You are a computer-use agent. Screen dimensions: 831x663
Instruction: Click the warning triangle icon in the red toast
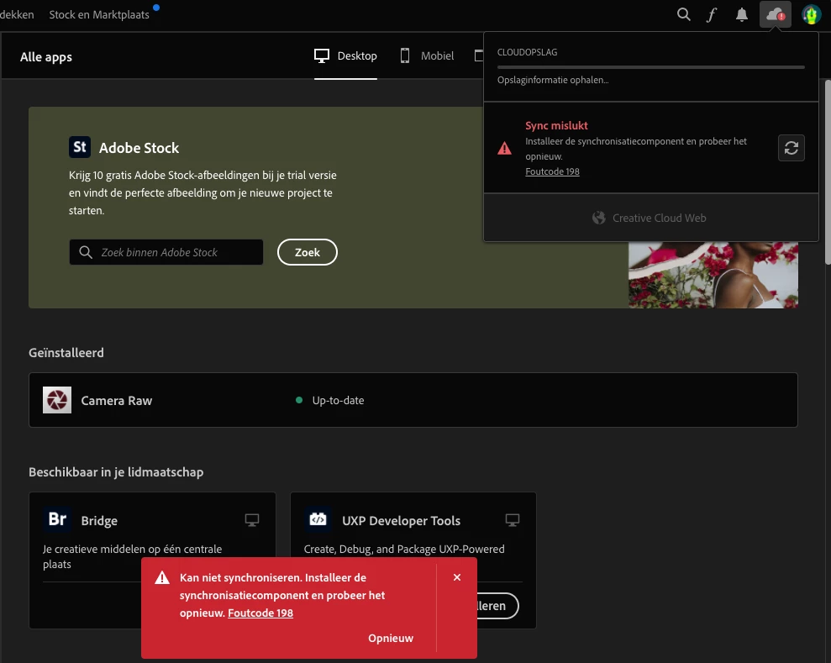(x=162, y=577)
